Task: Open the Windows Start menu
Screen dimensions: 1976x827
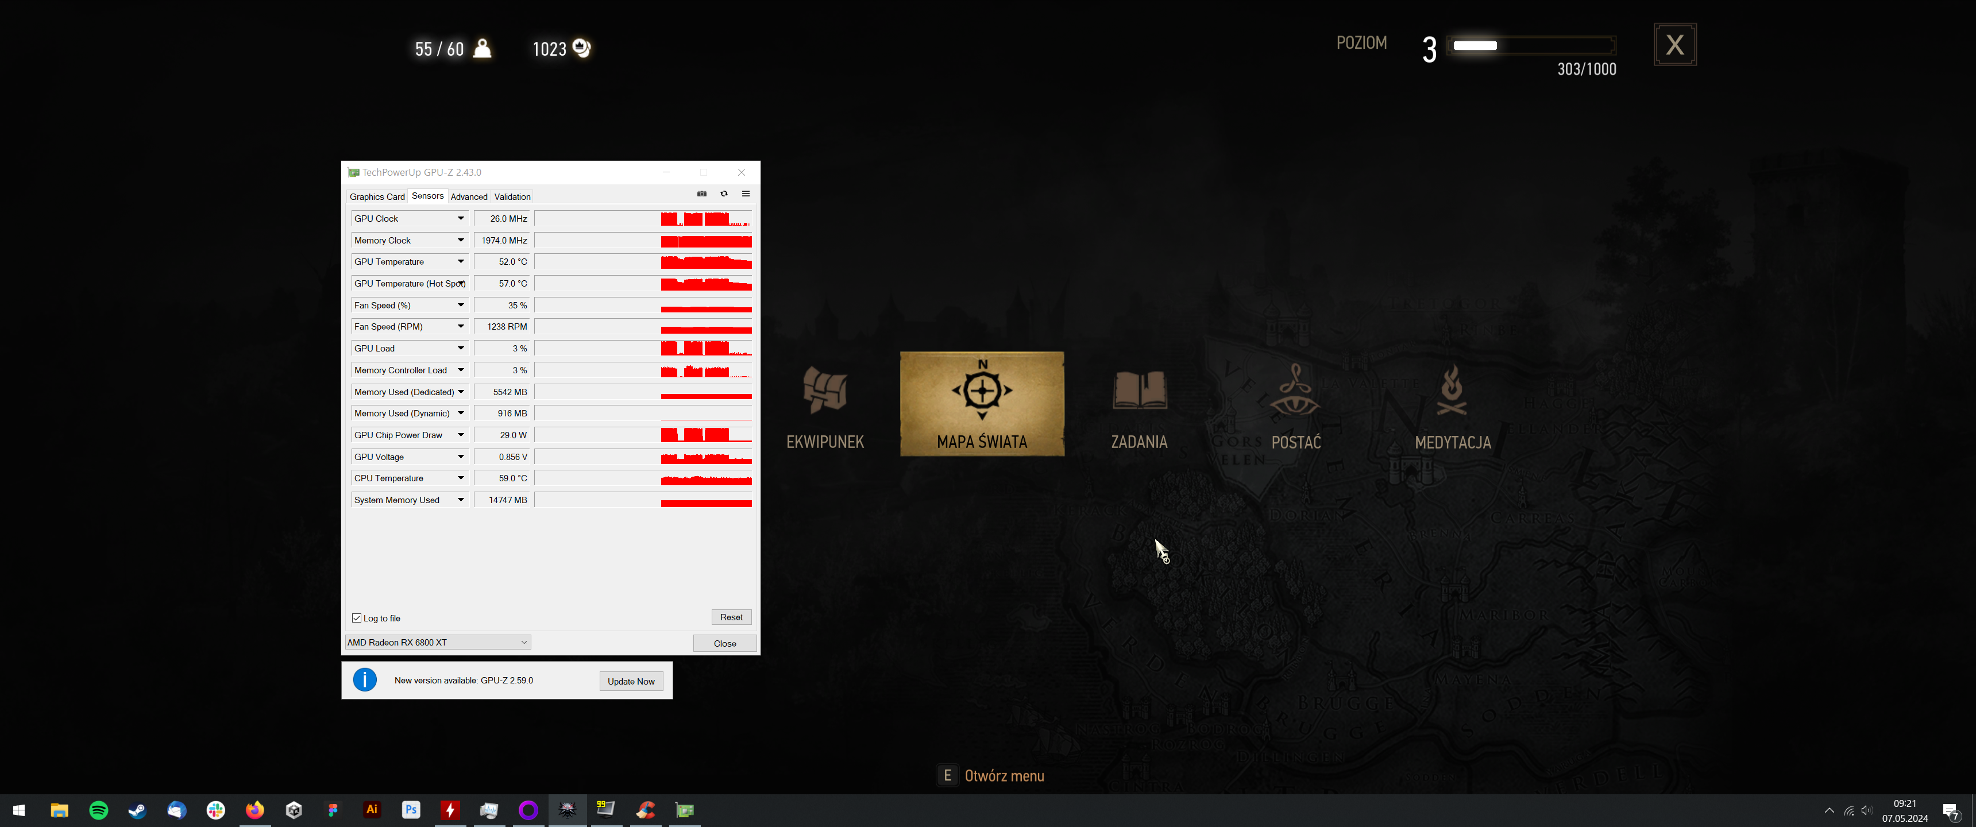Action: click(19, 810)
